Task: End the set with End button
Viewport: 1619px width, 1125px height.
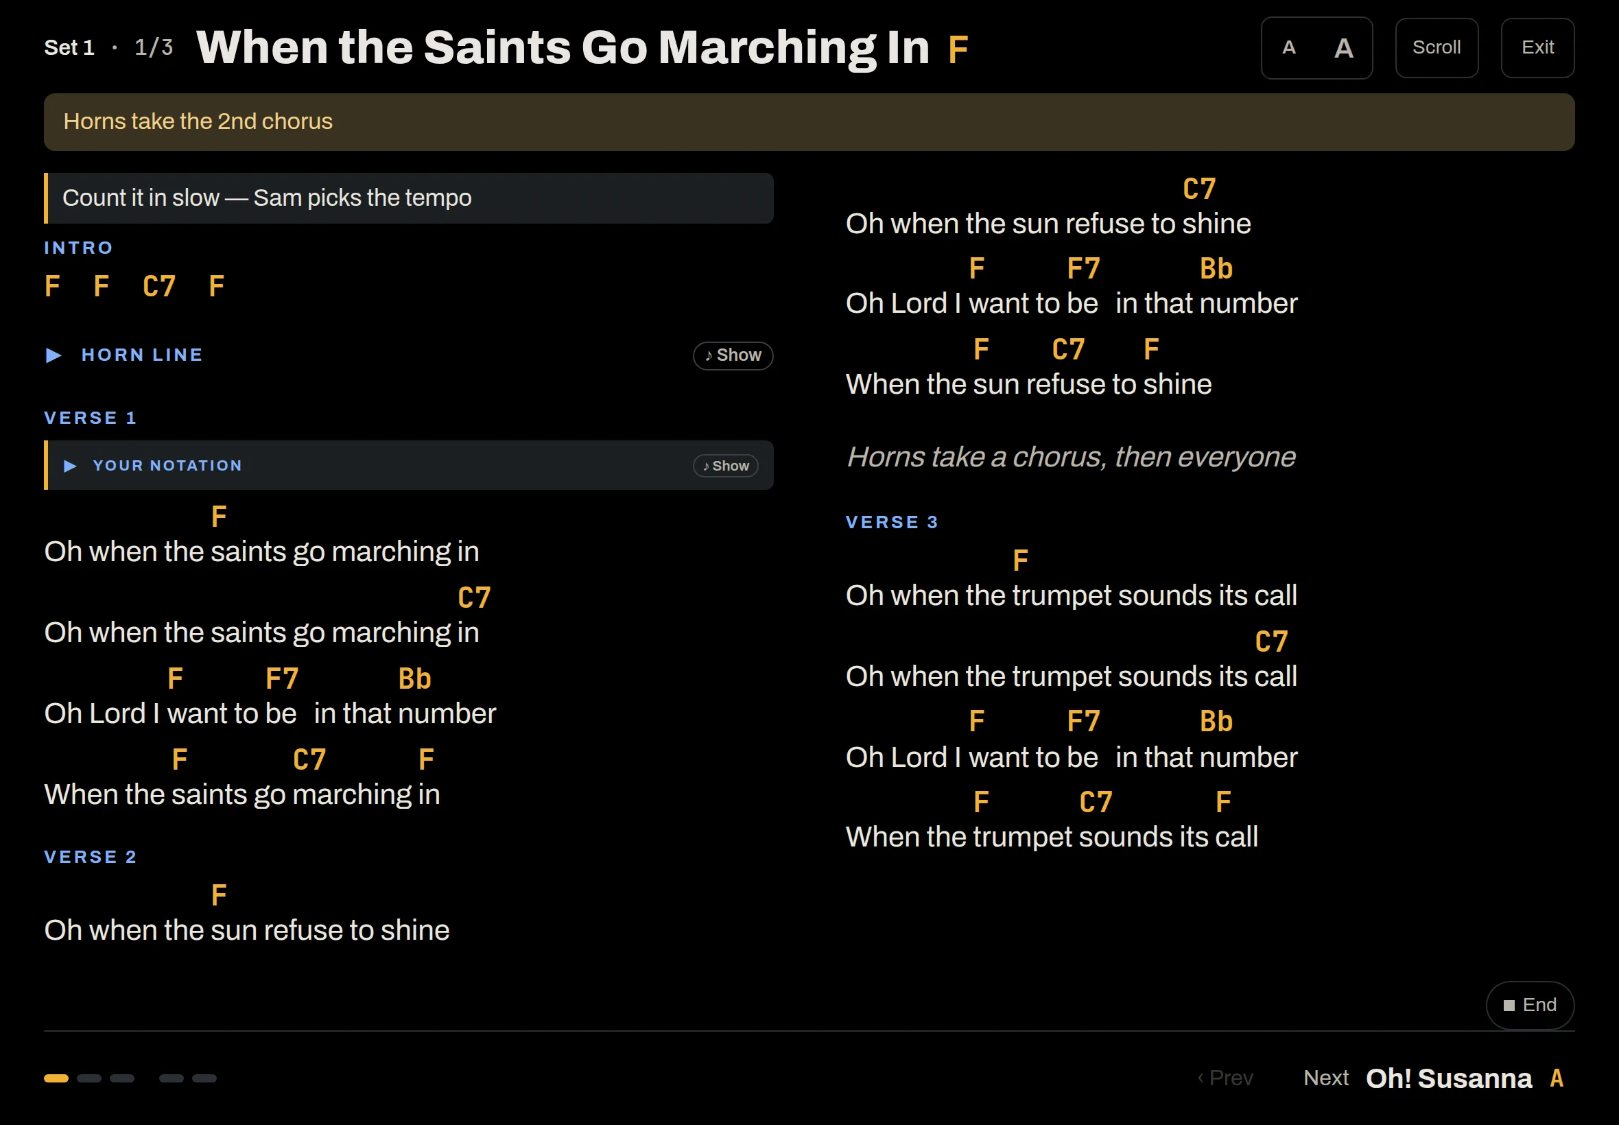Action: (1530, 1005)
